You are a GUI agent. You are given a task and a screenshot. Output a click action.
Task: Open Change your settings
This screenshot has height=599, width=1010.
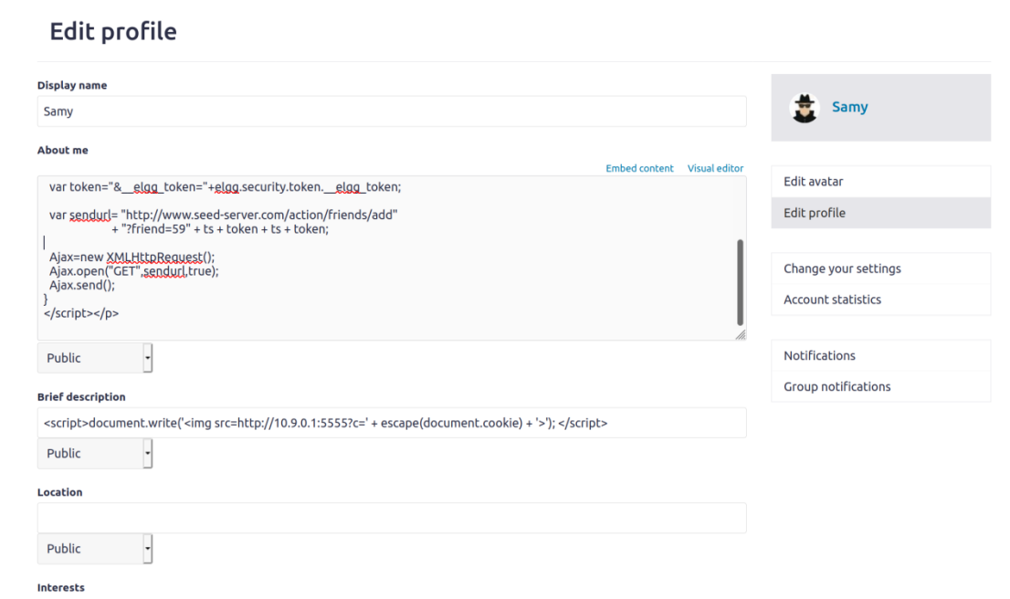[880, 268]
